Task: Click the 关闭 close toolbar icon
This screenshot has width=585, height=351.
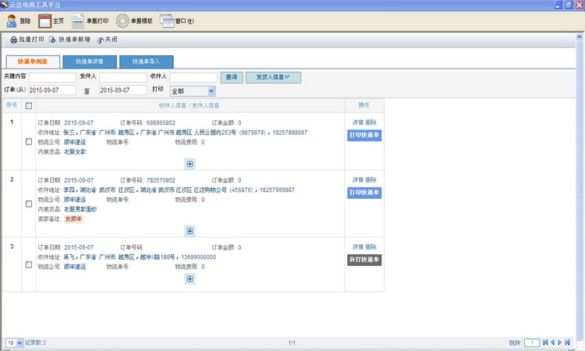Action: (100, 39)
